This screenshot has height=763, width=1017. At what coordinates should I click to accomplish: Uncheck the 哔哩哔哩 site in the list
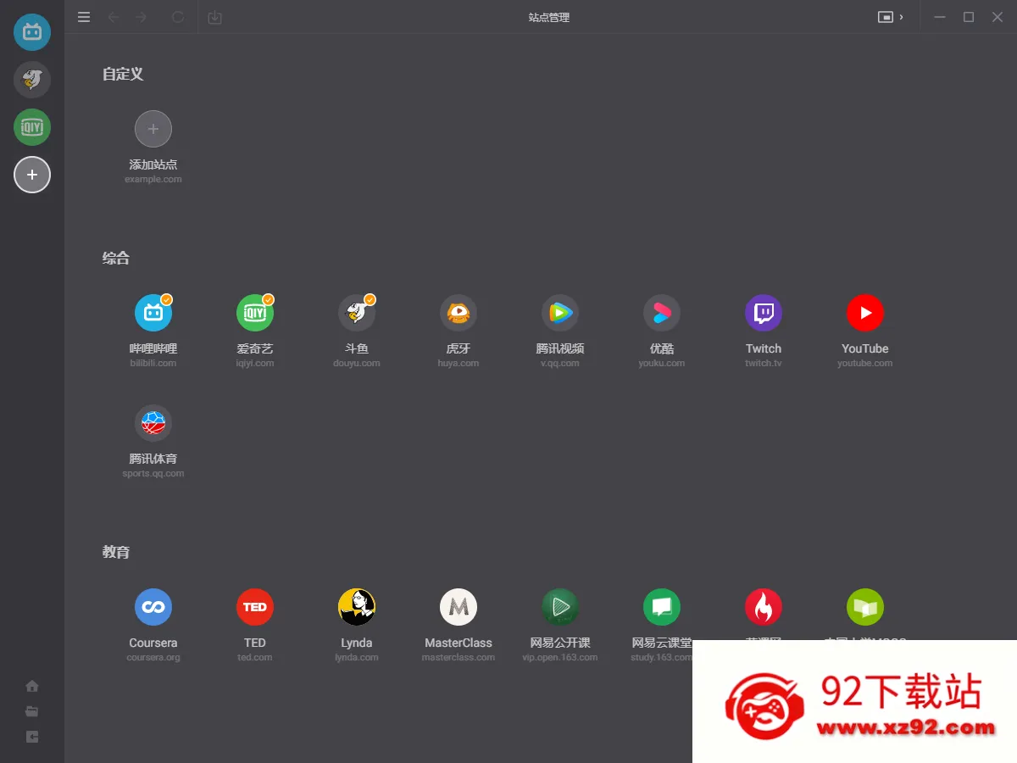(x=153, y=313)
